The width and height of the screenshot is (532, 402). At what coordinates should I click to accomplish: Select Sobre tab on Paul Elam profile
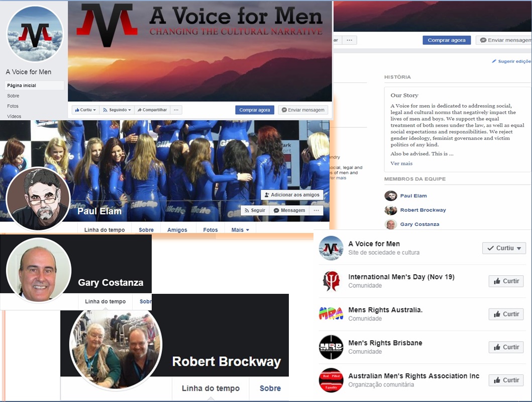146,230
